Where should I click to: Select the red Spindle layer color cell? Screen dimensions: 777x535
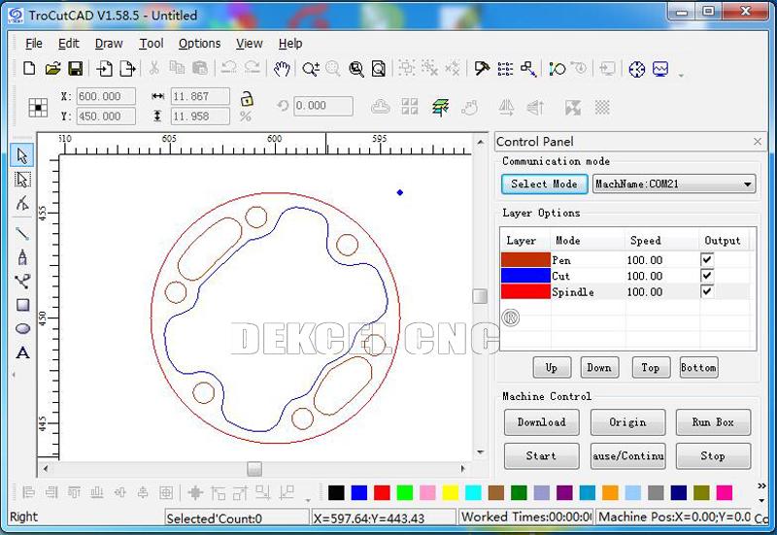click(525, 291)
